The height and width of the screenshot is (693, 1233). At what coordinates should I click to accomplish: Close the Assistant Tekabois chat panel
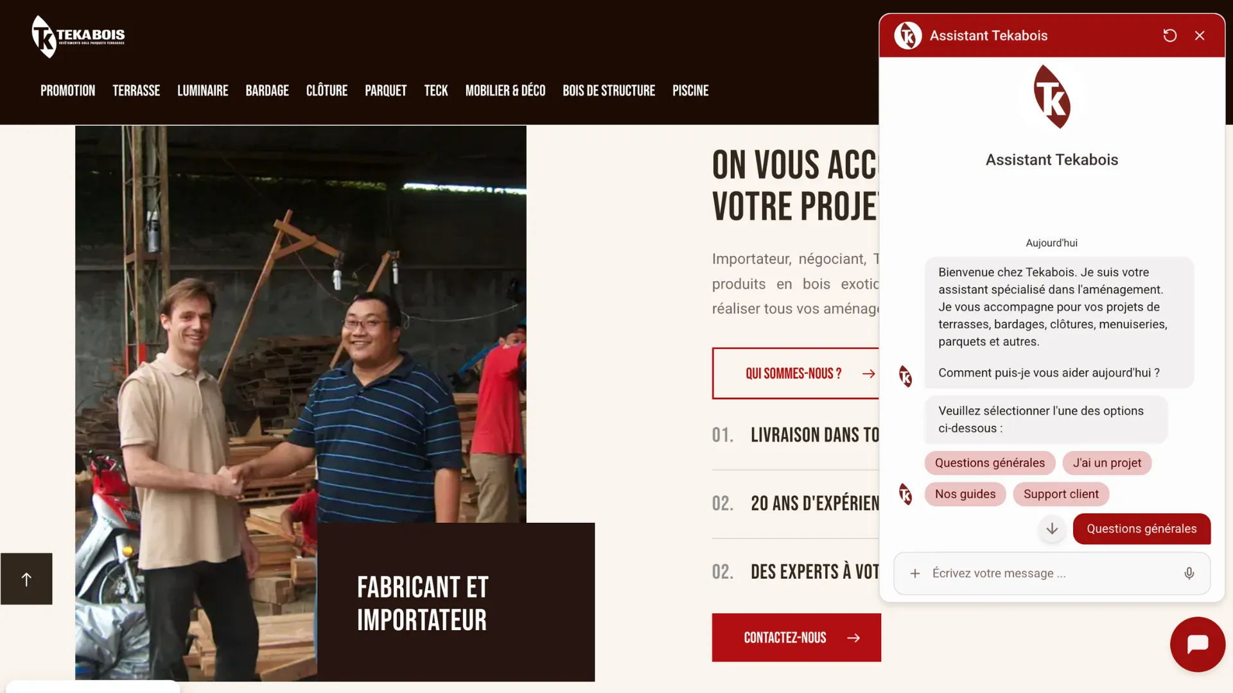[1200, 36]
